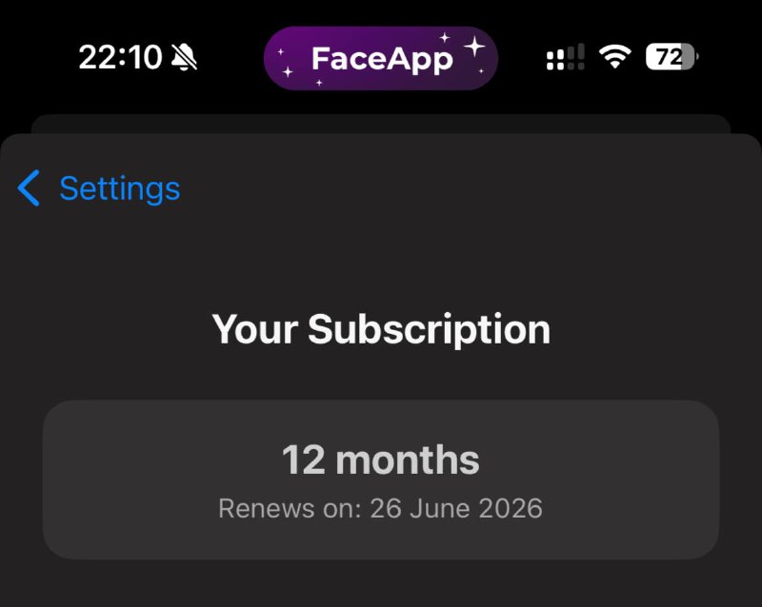Tap the FaceApp name in the pill
Viewport: 762px width, 607px height.
[382, 59]
